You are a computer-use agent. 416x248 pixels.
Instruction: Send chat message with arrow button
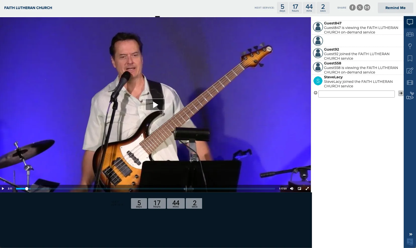[401, 93]
